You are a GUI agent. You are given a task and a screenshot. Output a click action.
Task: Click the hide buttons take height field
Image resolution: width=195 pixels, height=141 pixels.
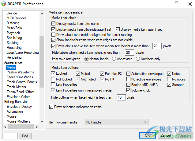click(x=119, y=97)
